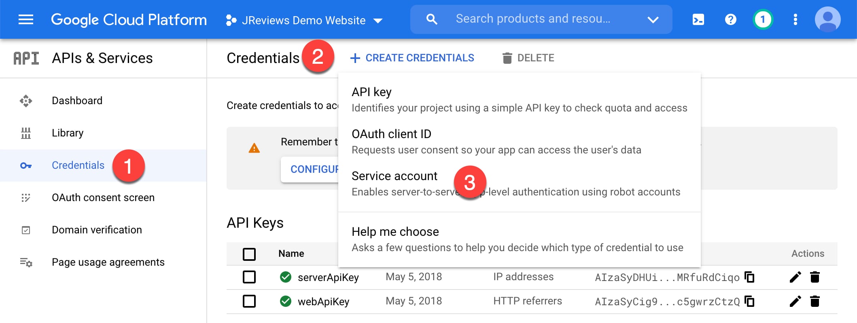Viewport: 857px width, 323px height.
Task: Edit the serverApiKey with pencil icon
Action: (x=795, y=277)
